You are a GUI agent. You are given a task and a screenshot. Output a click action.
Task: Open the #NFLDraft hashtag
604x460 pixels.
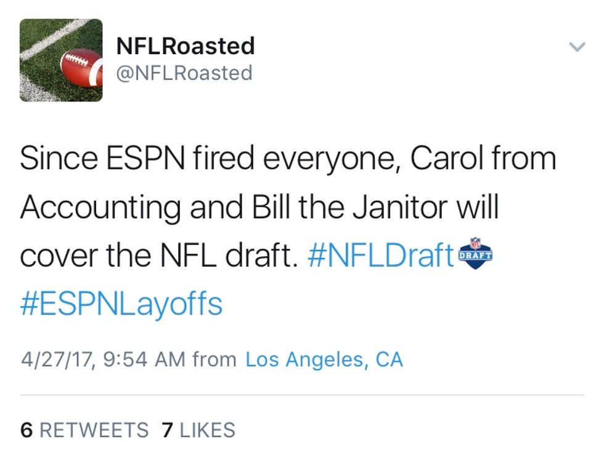click(x=380, y=255)
